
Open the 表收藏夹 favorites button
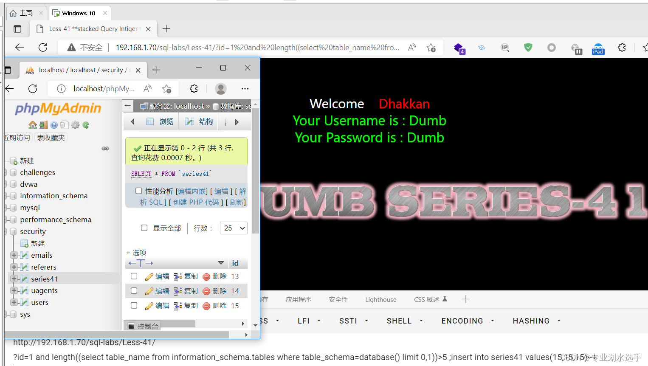[x=51, y=138]
